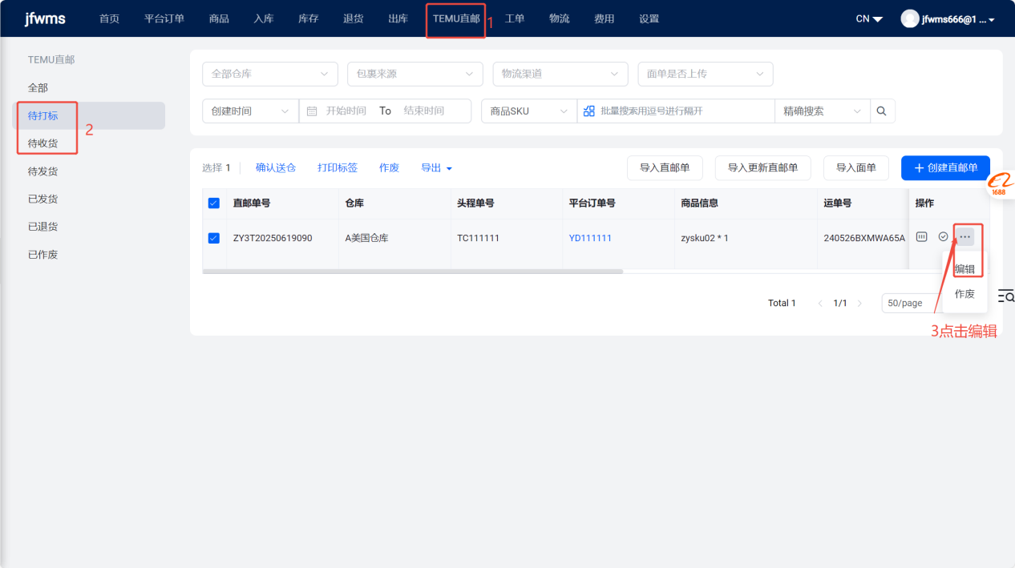Open the batch search grid icon

point(589,111)
